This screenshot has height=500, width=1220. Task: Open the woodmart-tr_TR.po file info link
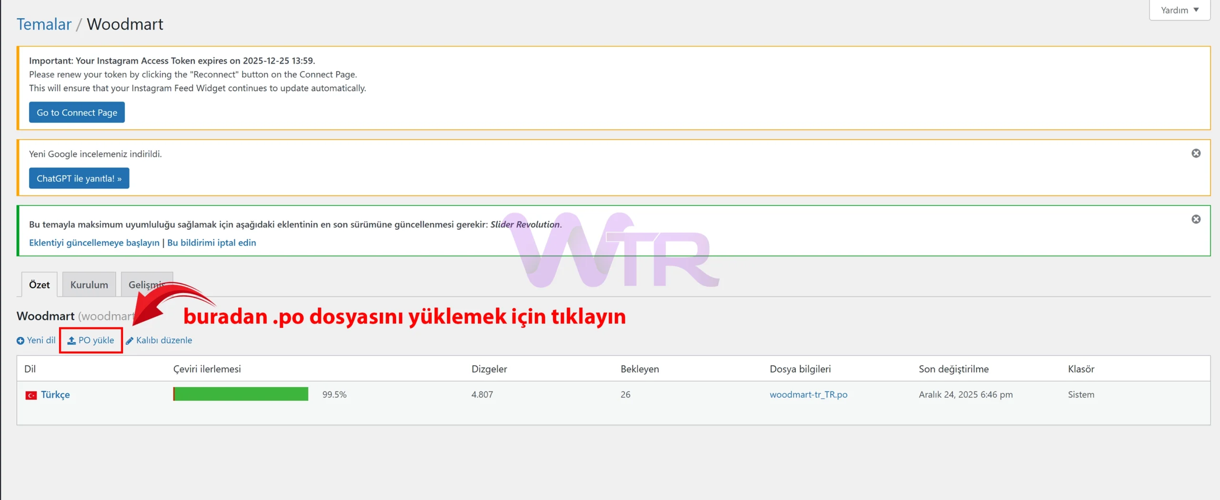(x=808, y=395)
